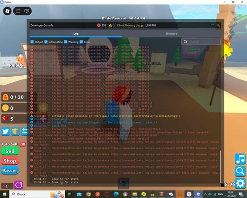This screenshot has width=247, height=198.
Task: Switch Auto Sell Off toggle
Action: 23,144
